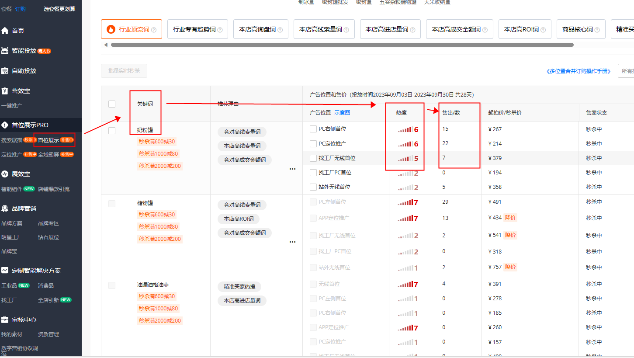Click price ¥ 267
The image size is (634, 358).
495,129
